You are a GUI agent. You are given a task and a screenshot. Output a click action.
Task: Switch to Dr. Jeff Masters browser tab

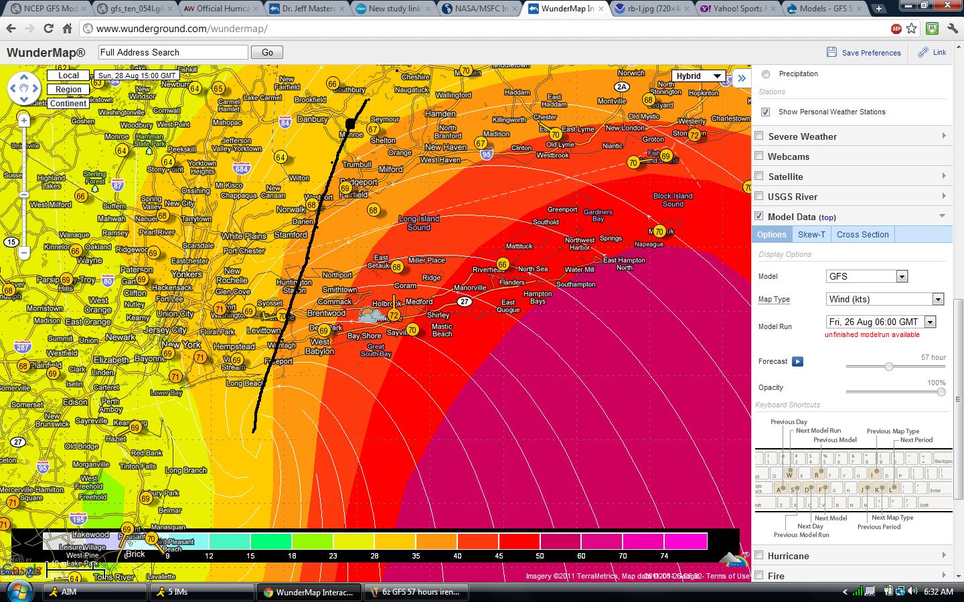point(308,9)
